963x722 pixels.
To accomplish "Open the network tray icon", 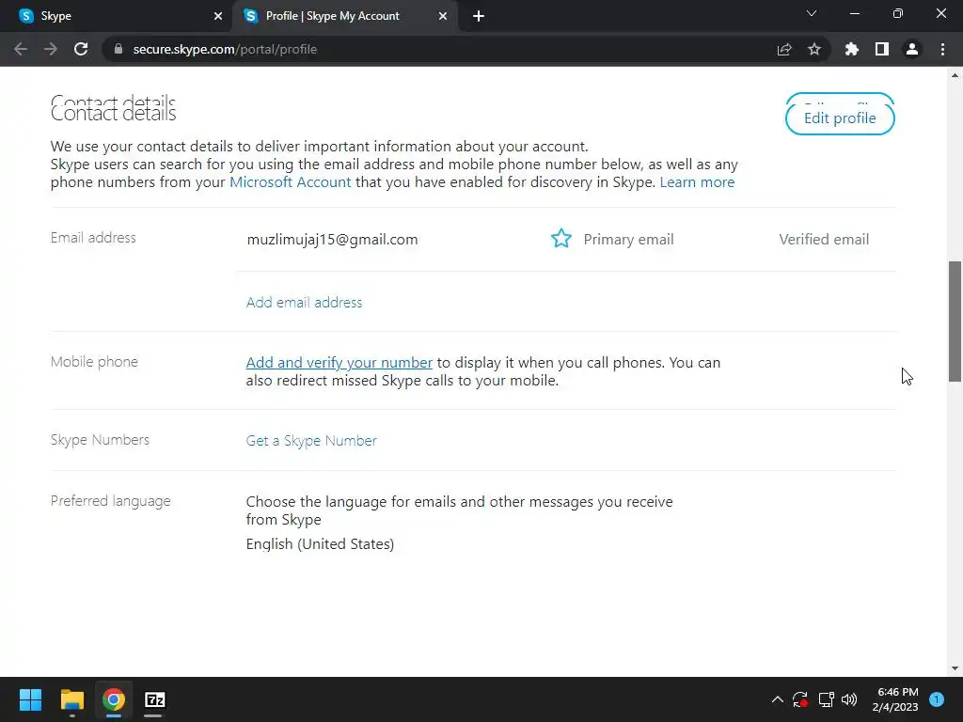I will pos(826,699).
